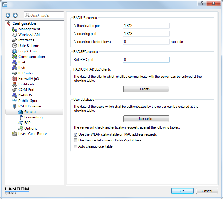The width and height of the screenshot is (223, 199).
Task: Open the Firewall/QoS brick wall icon
Action: [x=14, y=79]
